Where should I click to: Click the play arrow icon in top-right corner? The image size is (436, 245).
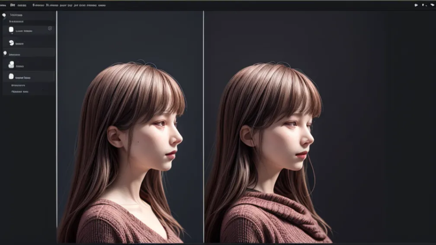416,5
